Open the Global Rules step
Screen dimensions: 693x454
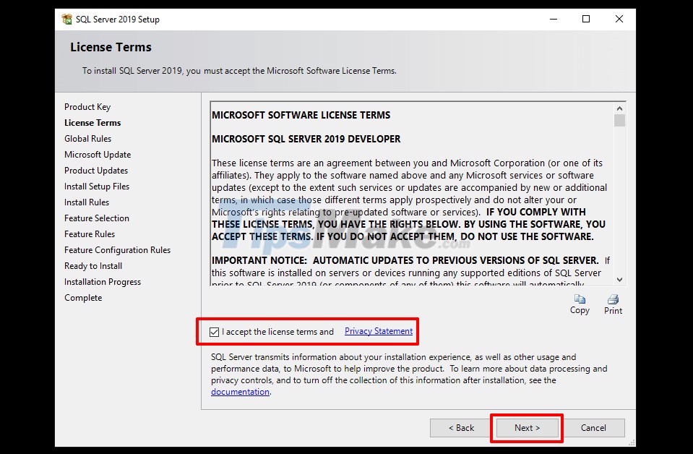[87, 138]
